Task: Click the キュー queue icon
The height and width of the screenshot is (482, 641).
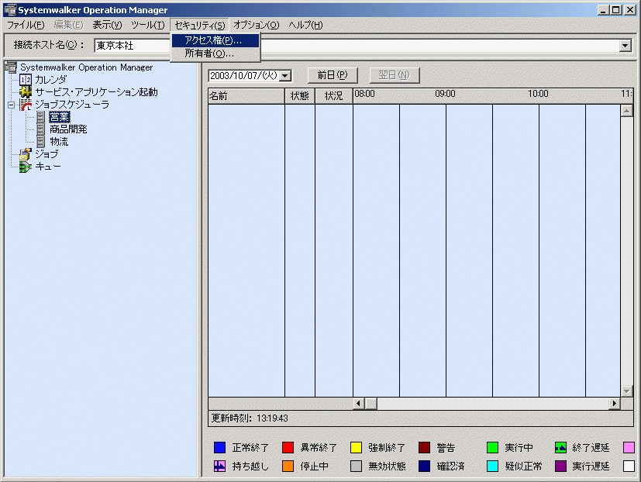Action: pos(26,167)
